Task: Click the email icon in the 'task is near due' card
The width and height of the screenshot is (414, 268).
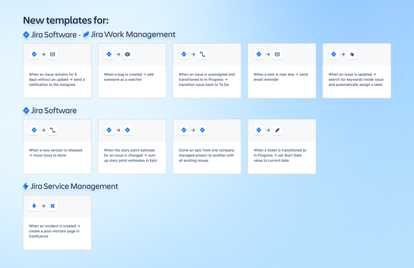Action: click(x=277, y=54)
